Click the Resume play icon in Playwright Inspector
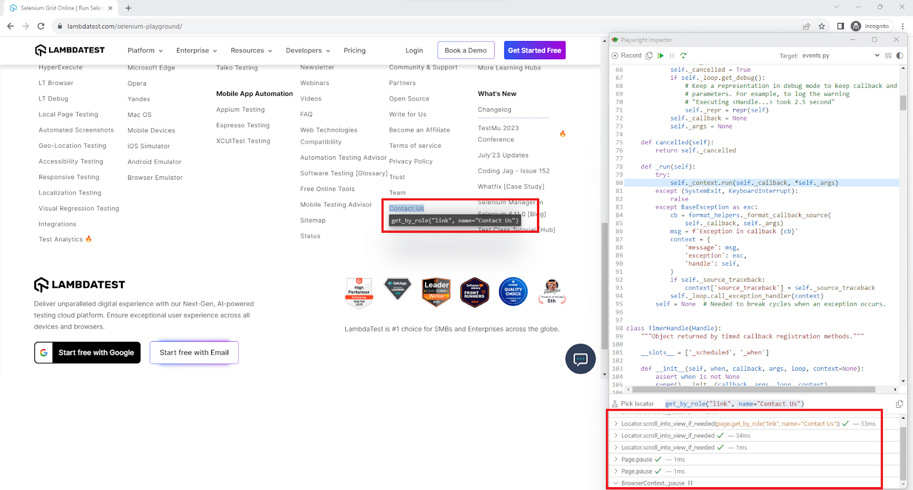This screenshot has width=913, height=490. point(661,55)
